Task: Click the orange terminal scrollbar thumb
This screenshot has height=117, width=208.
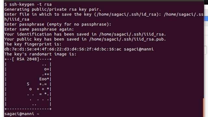Action: [x=203, y=108]
